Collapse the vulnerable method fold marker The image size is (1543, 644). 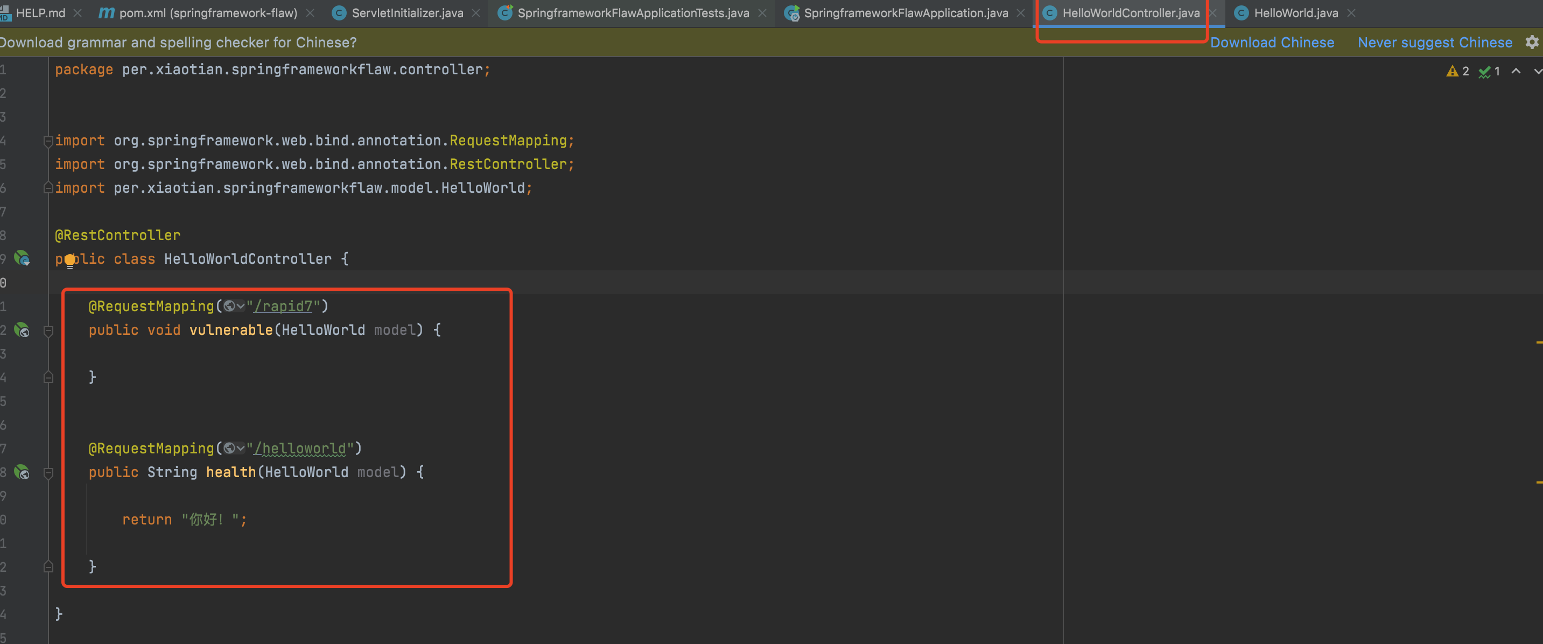click(48, 330)
